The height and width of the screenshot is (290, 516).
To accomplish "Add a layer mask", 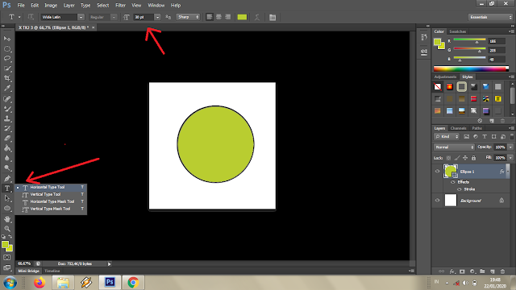I will coord(462,271).
